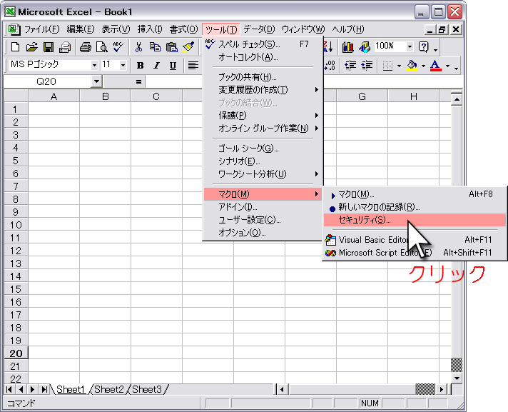Viewport: 508px width, 412px height.
Task: Click the Chart Wizard icon
Action: (x=348, y=47)
